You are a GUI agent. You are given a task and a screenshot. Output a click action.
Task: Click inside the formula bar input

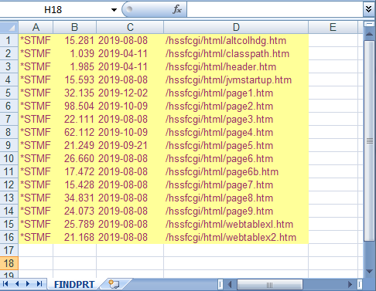[x=275, y=10]
